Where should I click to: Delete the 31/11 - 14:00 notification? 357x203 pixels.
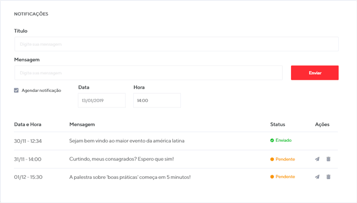coord(329,159)
